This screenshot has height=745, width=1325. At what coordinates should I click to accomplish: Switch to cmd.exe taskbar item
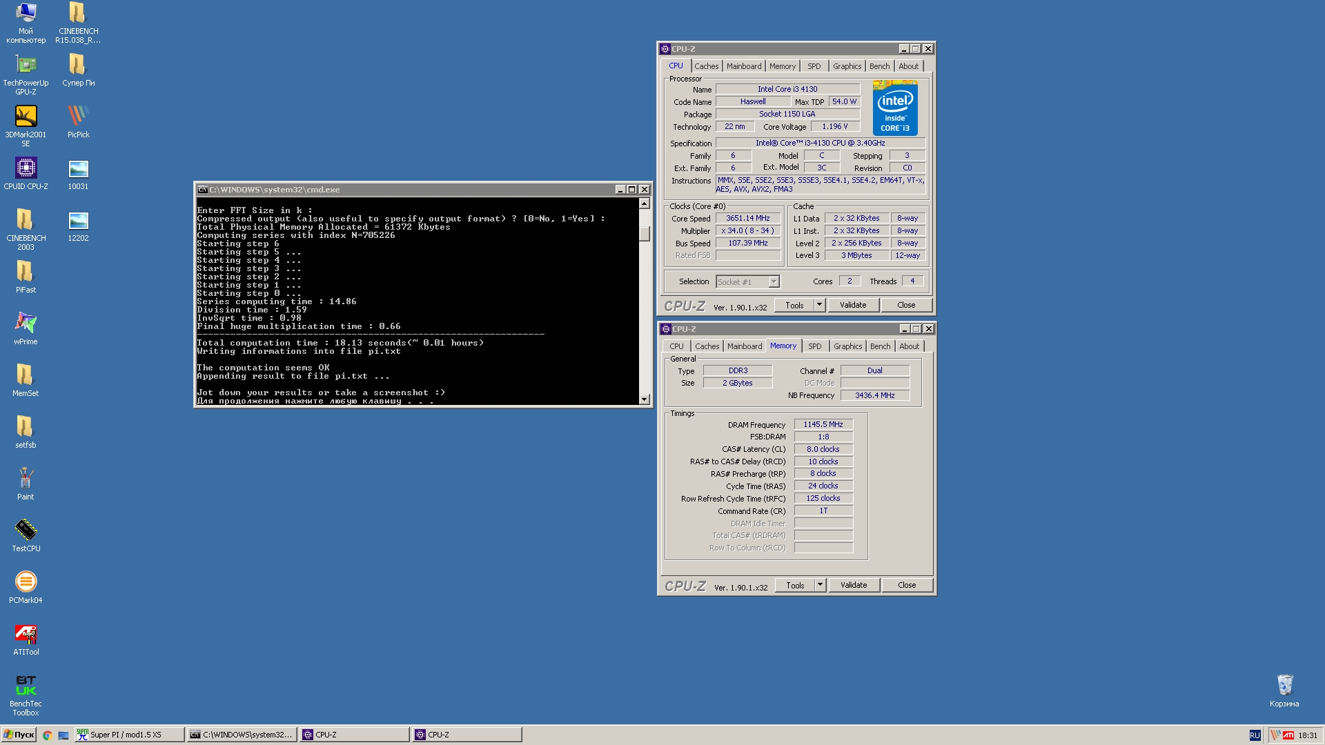tap(242, 735)
